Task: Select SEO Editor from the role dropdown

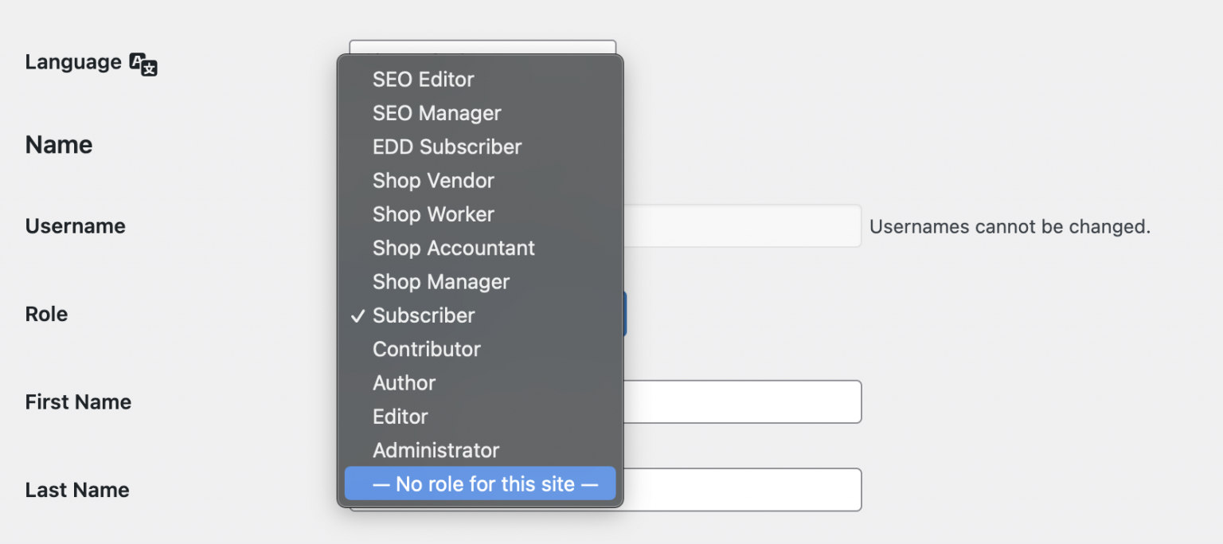Action: (x=423, y=79)
